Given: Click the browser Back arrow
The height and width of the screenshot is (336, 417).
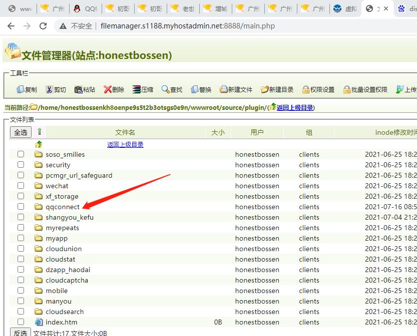Looking at the screenshot, I should (11, 26).
